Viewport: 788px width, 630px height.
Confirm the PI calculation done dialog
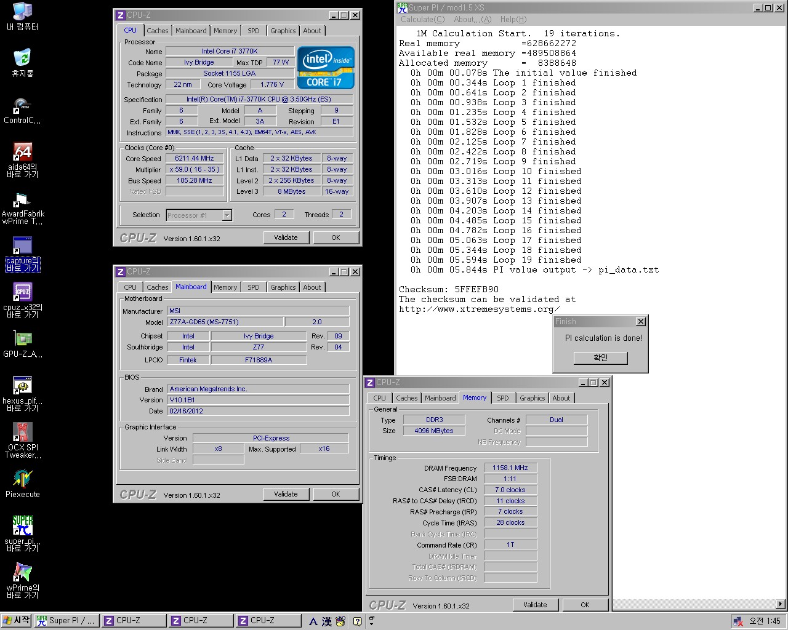click(600, 357)
